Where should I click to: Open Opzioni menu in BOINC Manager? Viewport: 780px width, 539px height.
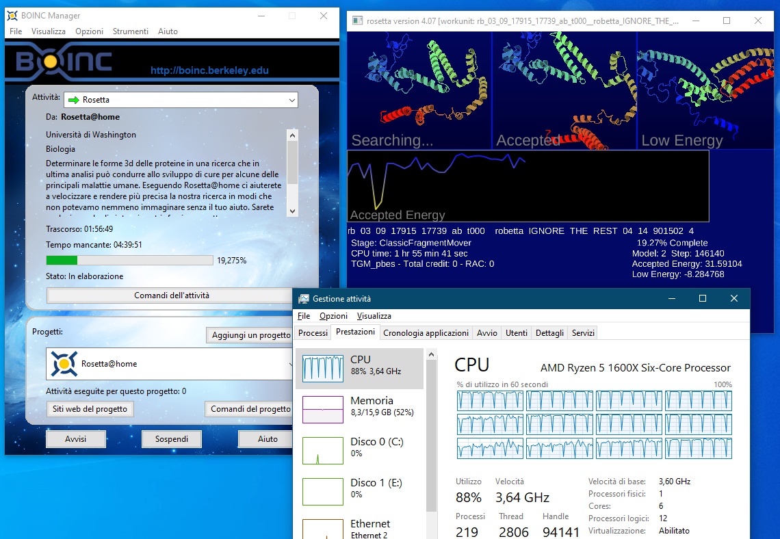pyautogui.click(x=90, y=31)
